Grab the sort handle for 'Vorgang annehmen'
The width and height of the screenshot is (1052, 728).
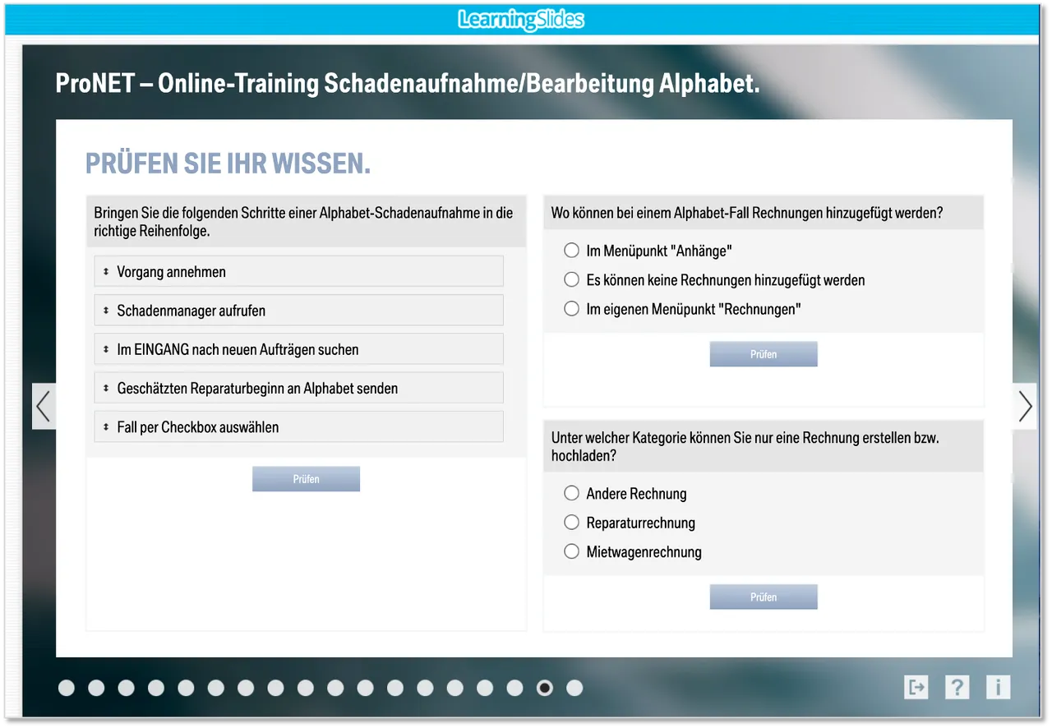[x=106, y=272]
